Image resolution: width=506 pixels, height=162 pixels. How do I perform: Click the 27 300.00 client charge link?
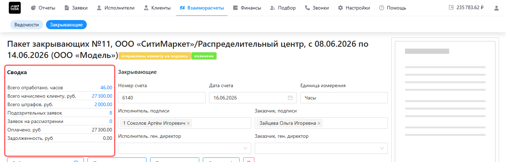click(102, 96)
